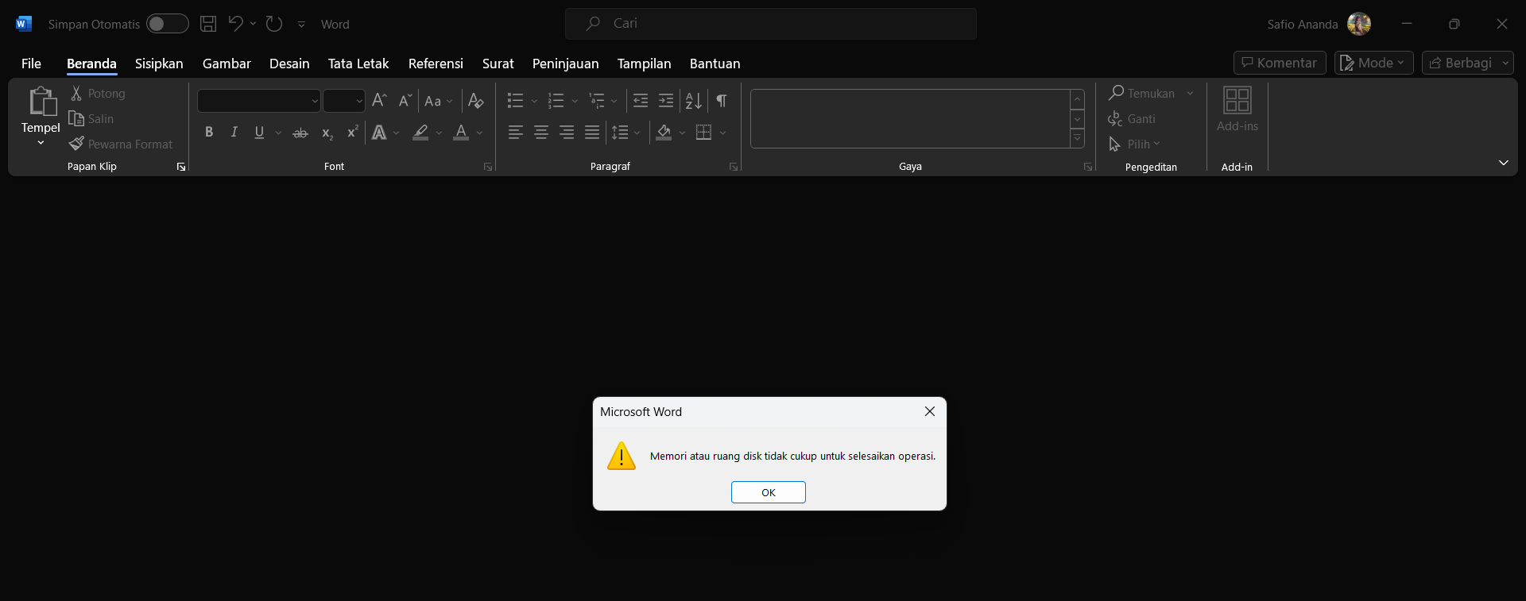Click the font color A icon
This screenshot has height=601, width=1526.
[x=461, y=133]
